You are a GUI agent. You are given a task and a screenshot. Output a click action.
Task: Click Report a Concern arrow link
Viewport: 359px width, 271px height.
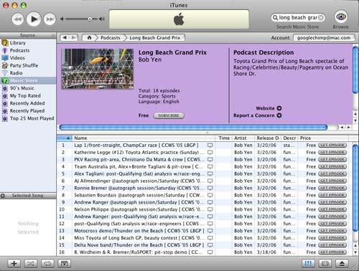tap(279, 115)
